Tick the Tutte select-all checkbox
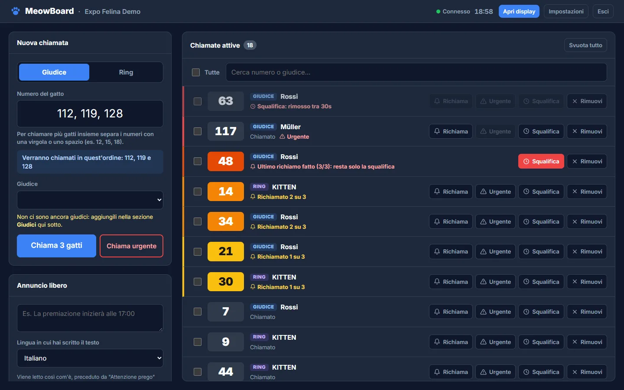This screenshot has height=390, width=624. [x=196, y=72]
